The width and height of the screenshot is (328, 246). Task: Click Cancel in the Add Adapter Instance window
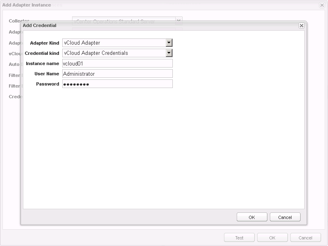coord(305,238)
